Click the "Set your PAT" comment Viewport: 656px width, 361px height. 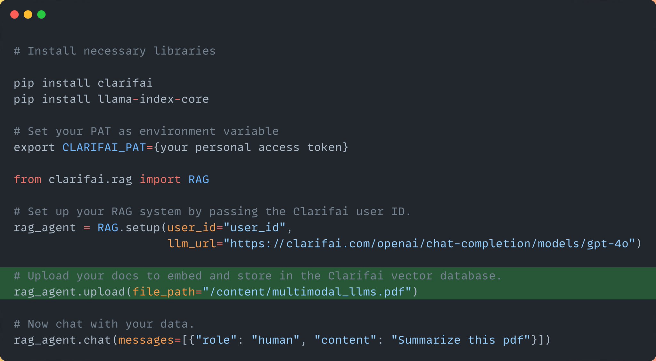pyautogui.click(x=146, y=131)
